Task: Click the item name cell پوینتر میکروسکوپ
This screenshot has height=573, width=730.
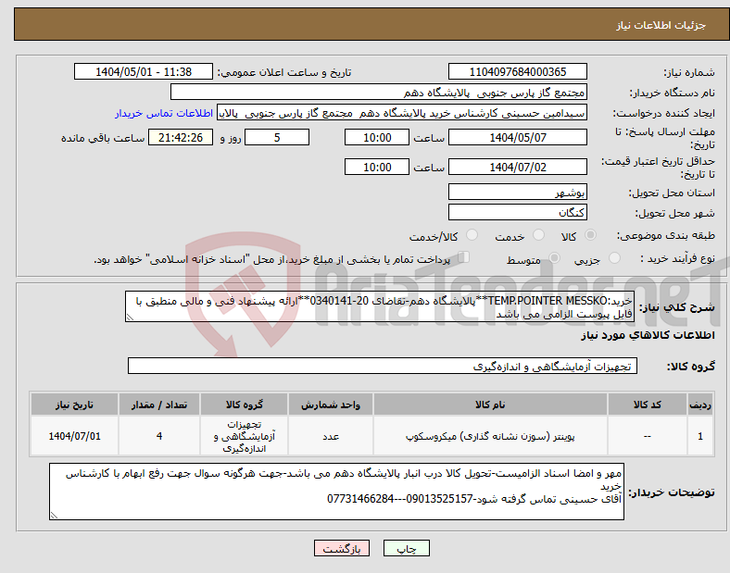Action: (490, 436)
